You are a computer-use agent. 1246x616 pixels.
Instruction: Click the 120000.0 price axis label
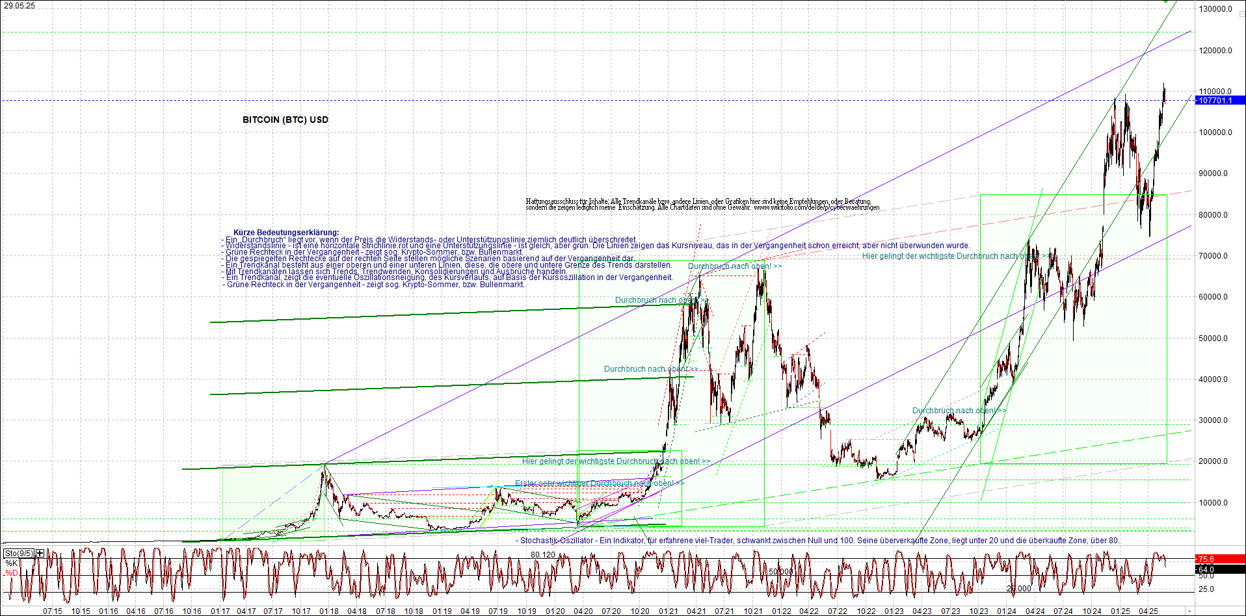1216,51
